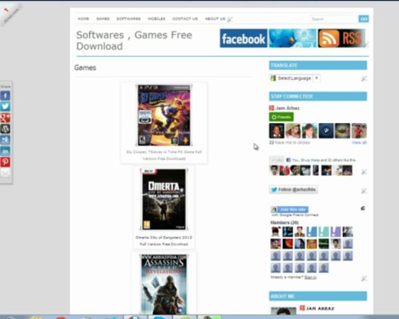Viewport: 399px width, 319px height.
Task: Go to the Home menu item
Action: 83,19
